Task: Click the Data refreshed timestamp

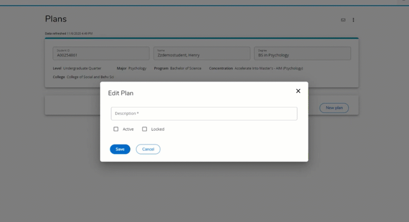Action: tap(69, 34)
